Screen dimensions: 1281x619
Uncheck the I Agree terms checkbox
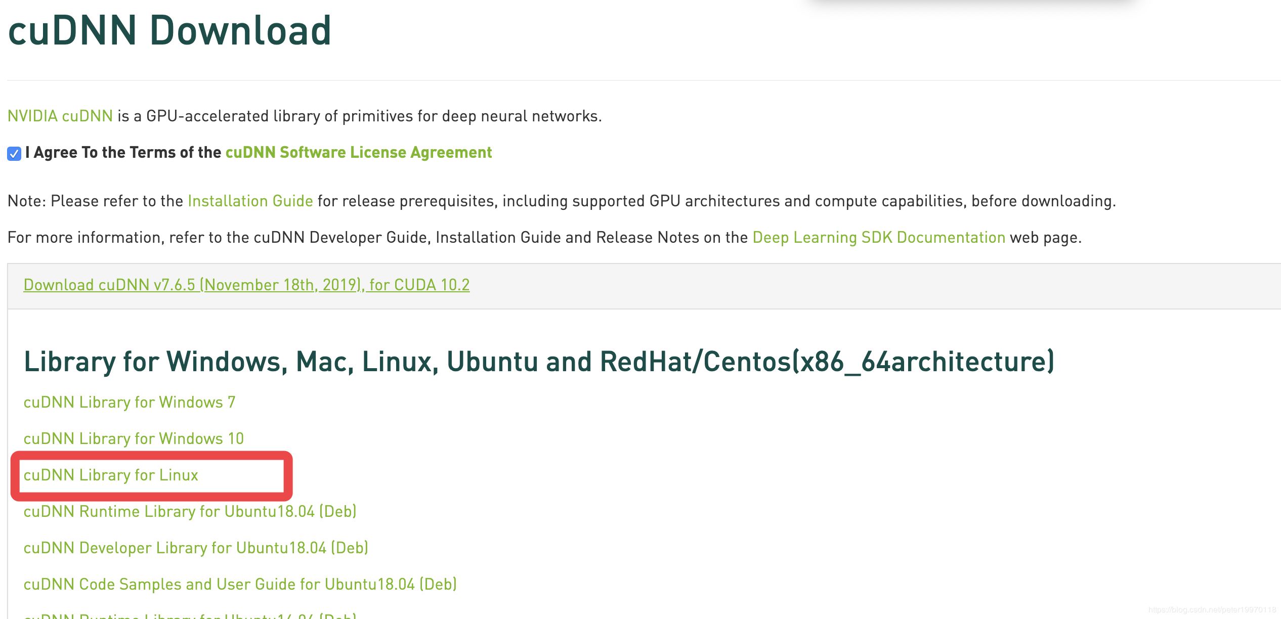pos(14,153)
